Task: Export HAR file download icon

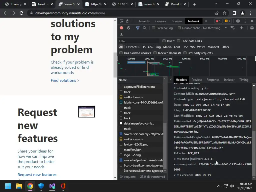Action: tap(121, 34)
